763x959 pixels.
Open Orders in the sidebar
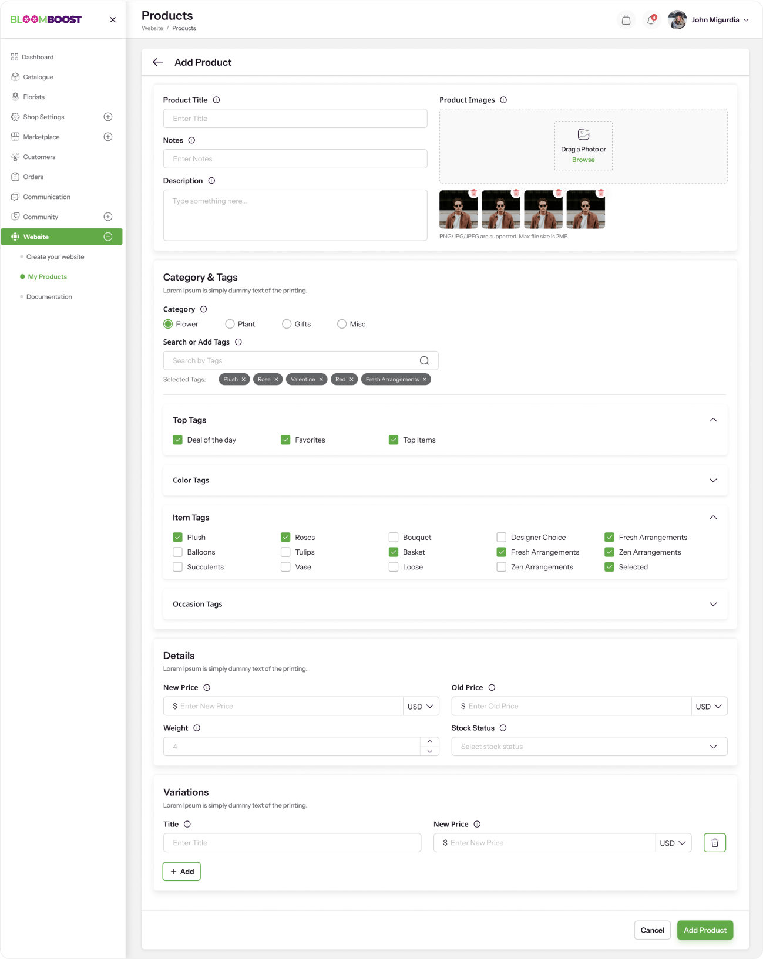[x=33, y=177]
